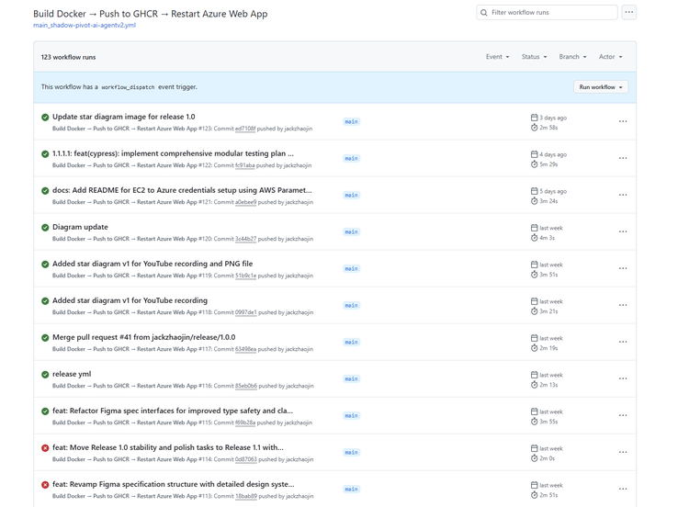Open menu for run #122 feat(cypress)
This screenshot has width=689, height=507.
pos(623,158)
